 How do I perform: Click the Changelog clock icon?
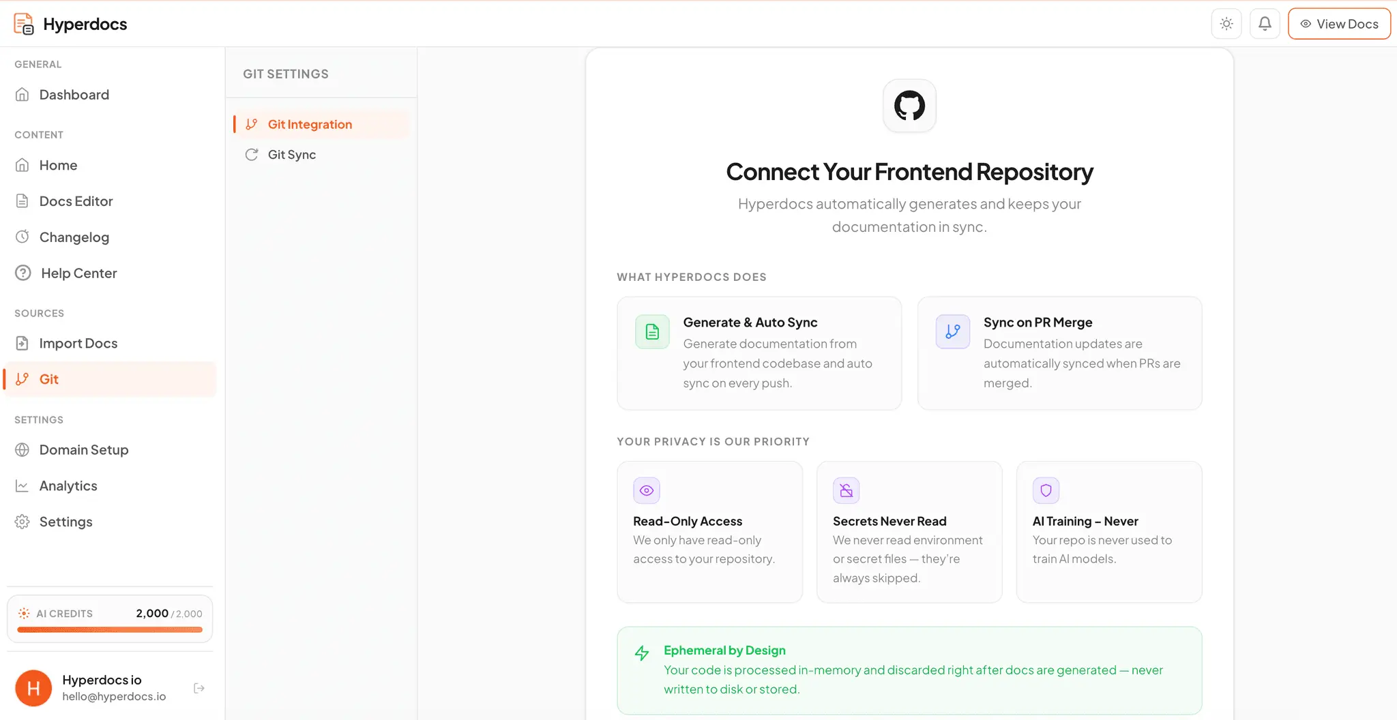click(x=23, y=237)
